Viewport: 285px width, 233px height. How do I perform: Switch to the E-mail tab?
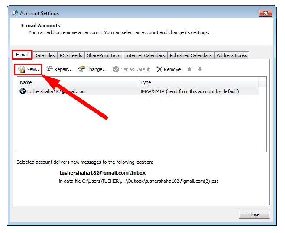(22, 55)
